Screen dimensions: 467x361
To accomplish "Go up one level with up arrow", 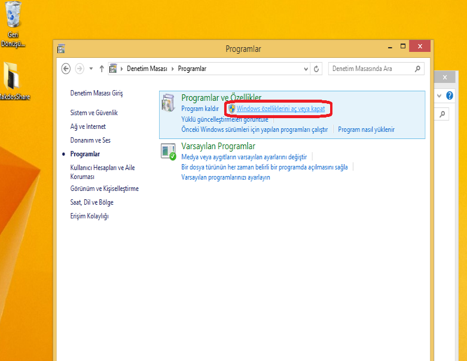I will pos(102,69).
